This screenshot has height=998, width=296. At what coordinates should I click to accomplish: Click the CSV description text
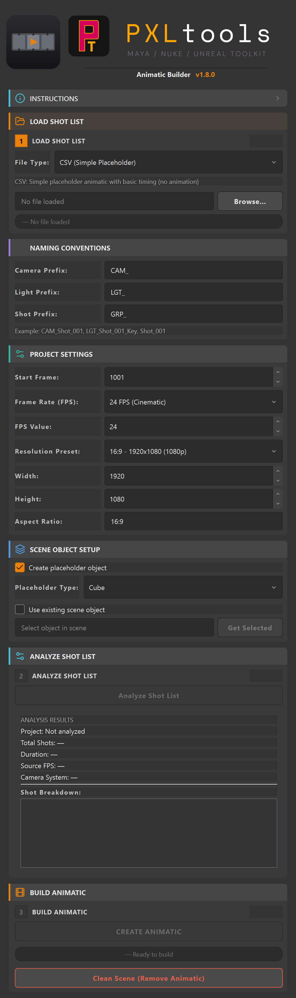(107, 181)
